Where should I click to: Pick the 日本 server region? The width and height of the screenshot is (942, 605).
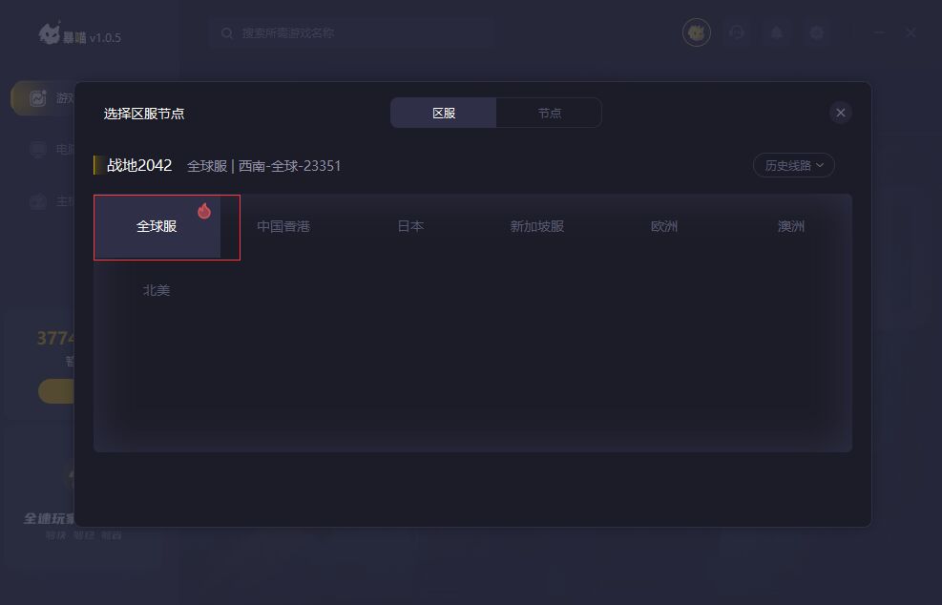coord(411,226)
